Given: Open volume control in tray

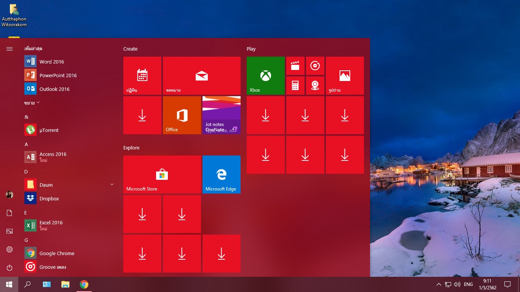Looking at the screenshot, I should pos(457,284).
